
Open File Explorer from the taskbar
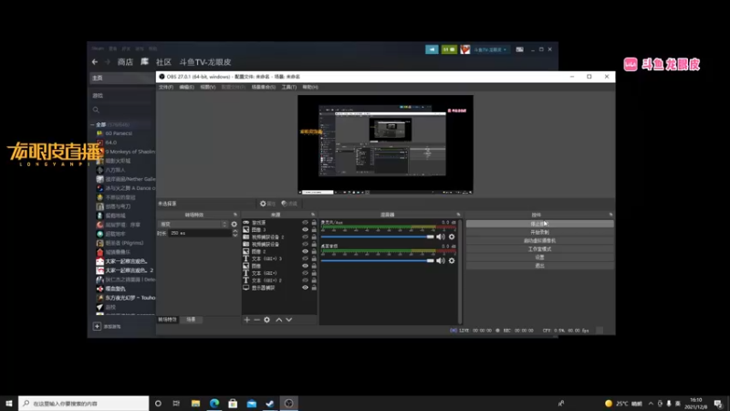click(195, 403)
